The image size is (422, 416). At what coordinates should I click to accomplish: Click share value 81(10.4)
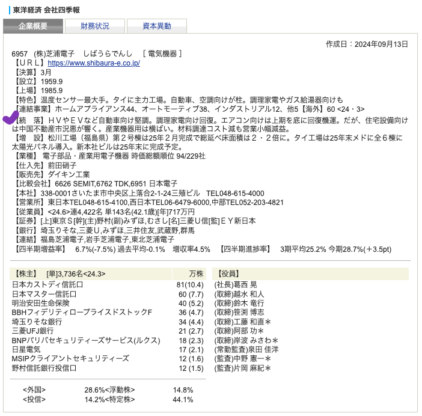click(x=190, y=285)
